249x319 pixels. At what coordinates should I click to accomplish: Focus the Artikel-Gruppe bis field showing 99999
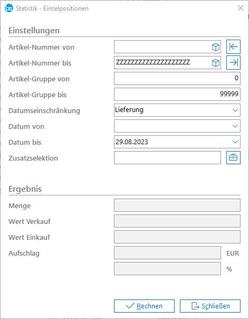point(177,94)
